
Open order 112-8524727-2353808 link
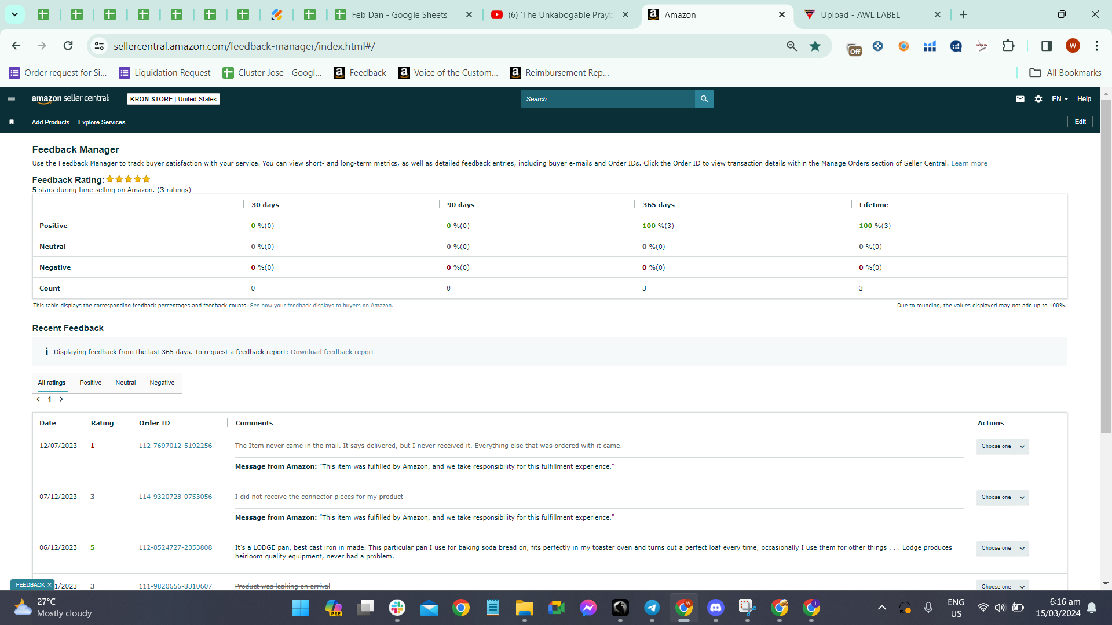(175, 547)
